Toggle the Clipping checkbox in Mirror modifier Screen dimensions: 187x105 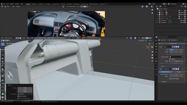coord(170,59)
